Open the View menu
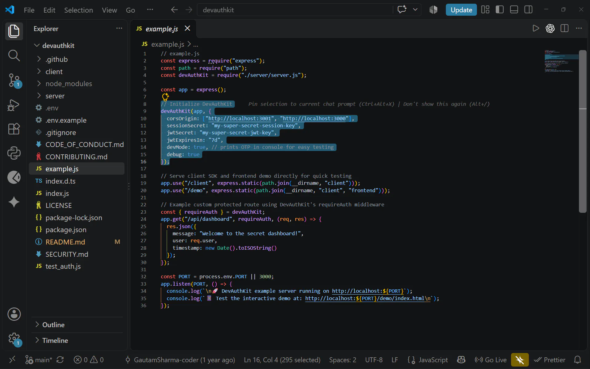Screen dimensions: 590x369 click(109, 10)
